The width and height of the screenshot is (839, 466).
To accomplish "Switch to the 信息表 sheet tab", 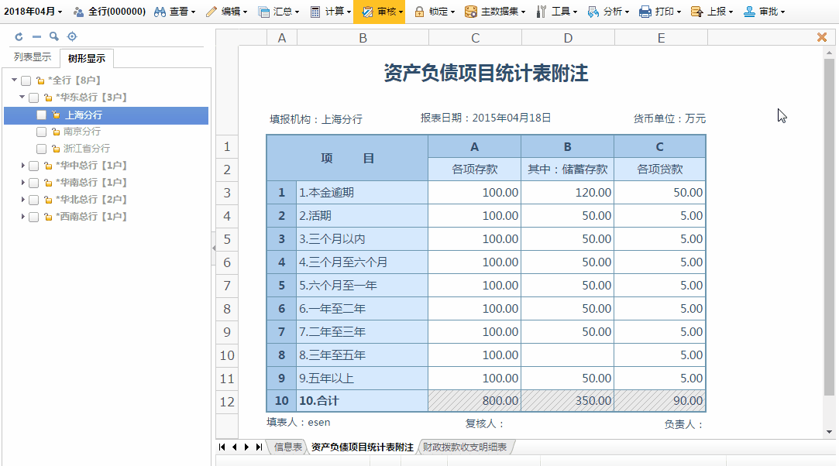I will [286, 446].
